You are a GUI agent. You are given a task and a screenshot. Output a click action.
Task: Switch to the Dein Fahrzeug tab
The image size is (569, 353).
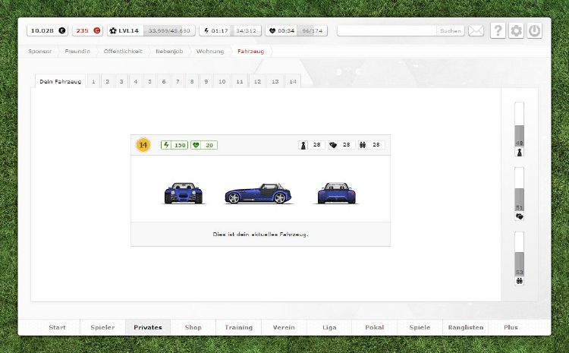[60, 81]
